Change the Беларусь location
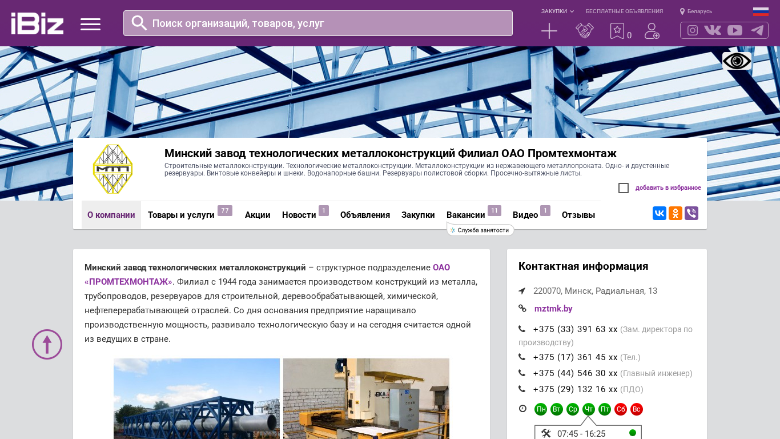Viewport: 780px width, 439px height. (x=696, y=11)
